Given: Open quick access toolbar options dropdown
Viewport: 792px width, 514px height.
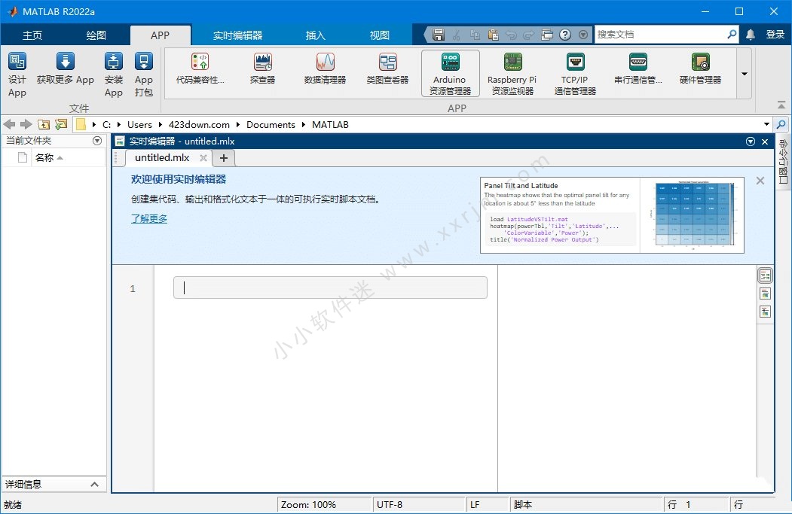Looking at the screenshot, I should [583, 35].
